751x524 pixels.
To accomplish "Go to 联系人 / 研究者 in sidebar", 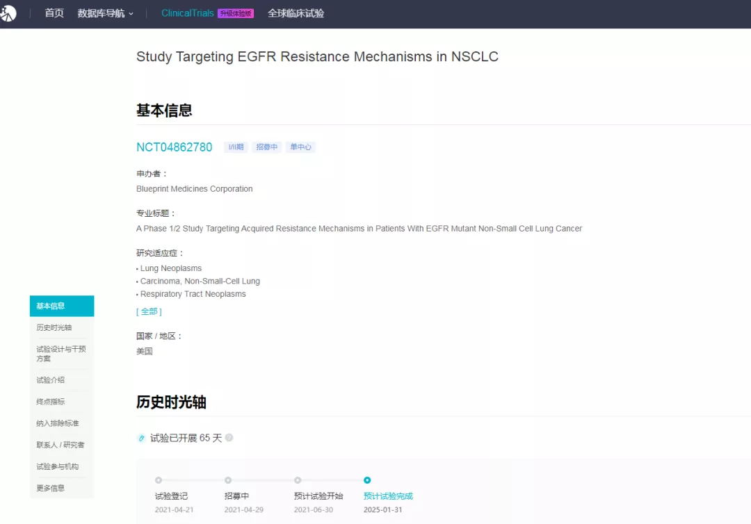I will (60, 445).
